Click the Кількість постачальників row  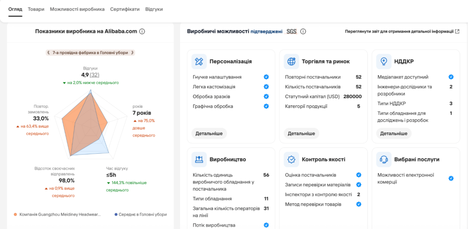pyautogui.click(x=323, y=87)
